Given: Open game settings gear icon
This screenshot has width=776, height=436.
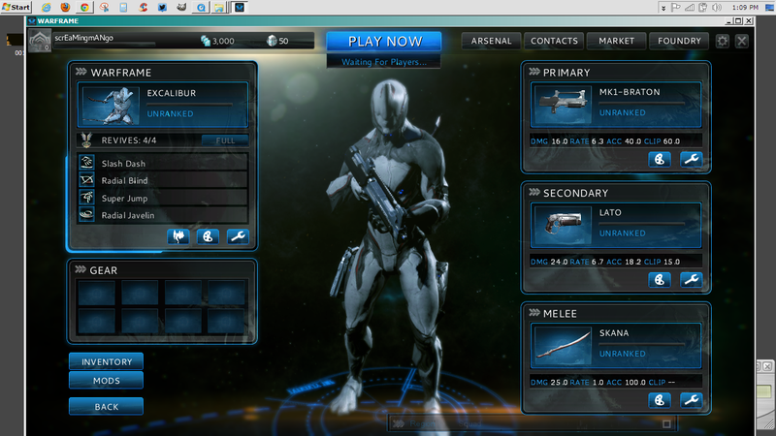Looking at the screenshot, I should tap(722, 41).
